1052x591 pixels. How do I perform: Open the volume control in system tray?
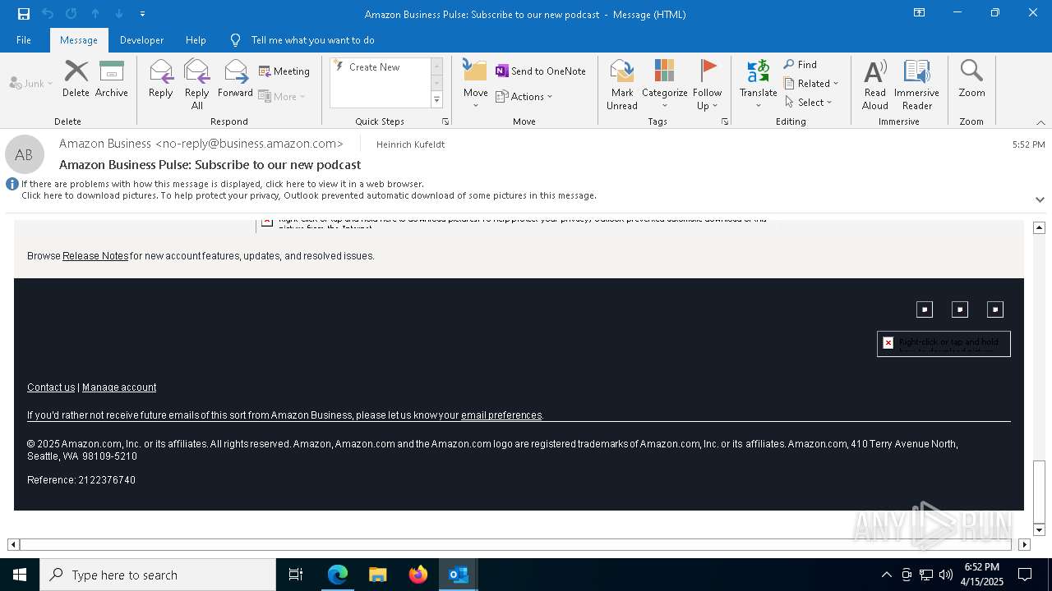click(x=946, y=575)
